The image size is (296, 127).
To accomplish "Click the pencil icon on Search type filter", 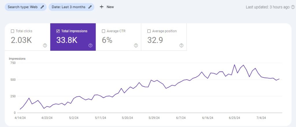I will [x=42, y=7].
